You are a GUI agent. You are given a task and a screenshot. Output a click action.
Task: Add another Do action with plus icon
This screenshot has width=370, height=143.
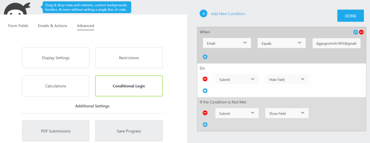[x=205, y=91]
